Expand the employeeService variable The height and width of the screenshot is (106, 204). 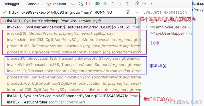(146, 27)
